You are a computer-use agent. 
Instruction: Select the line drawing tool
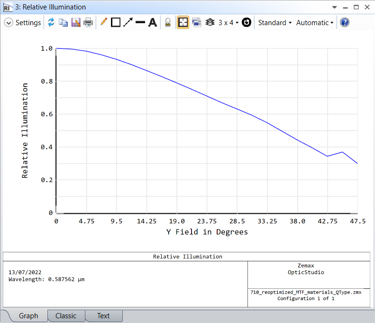[x=140, y=23]
